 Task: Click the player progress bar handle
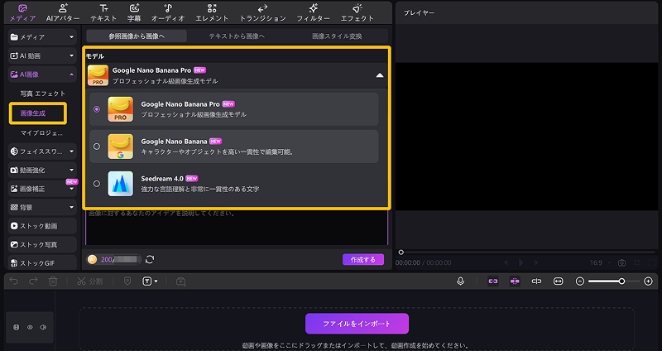click(401, 252)
